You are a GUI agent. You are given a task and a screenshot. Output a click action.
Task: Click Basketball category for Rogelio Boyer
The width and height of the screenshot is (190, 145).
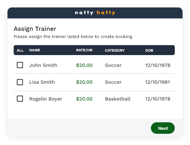pyautogui.click(x=118, y=99)
